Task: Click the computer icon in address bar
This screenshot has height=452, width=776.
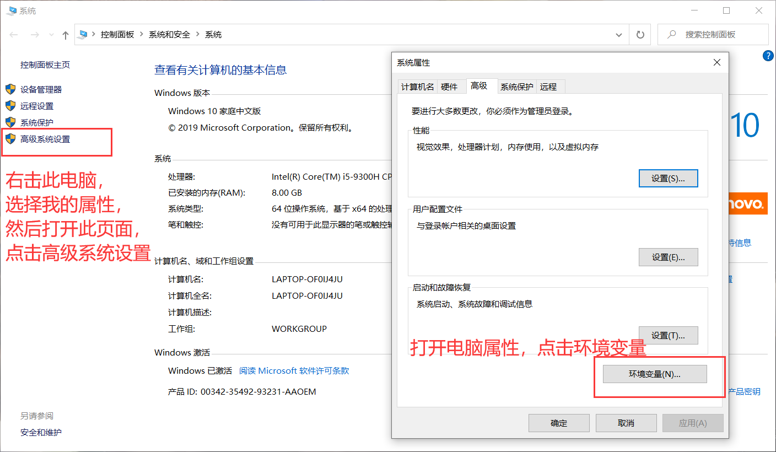Action: click(x=83, y=34)
